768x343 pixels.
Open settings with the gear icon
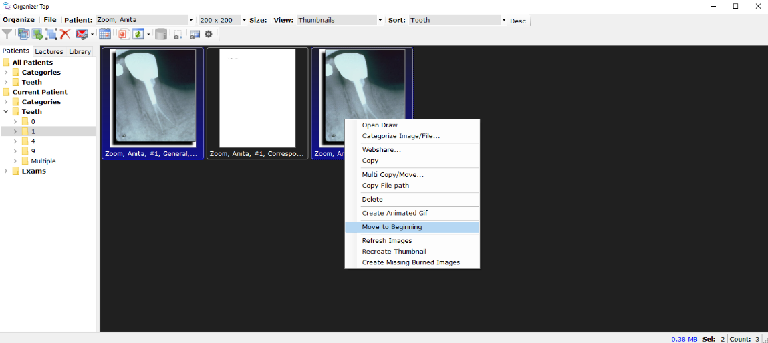(209, 34)
